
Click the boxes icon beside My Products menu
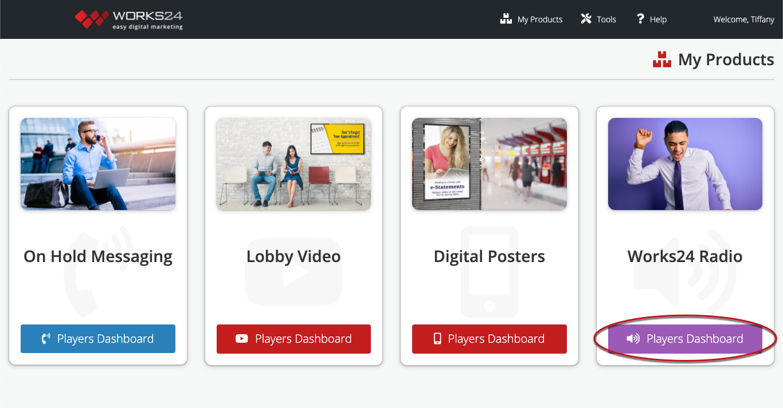[x=506, y=19]
